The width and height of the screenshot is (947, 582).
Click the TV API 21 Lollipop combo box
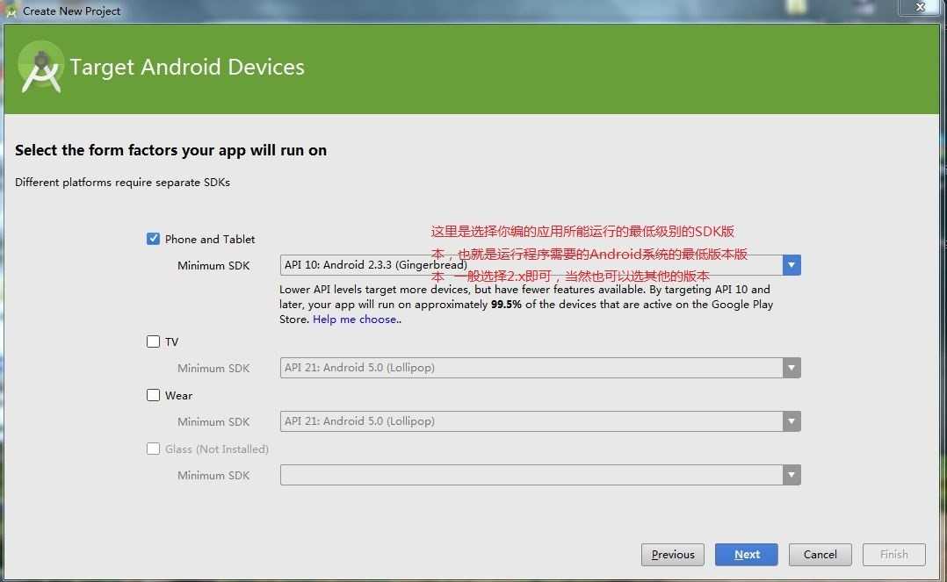pyautogui.click(x=540, y=368)
